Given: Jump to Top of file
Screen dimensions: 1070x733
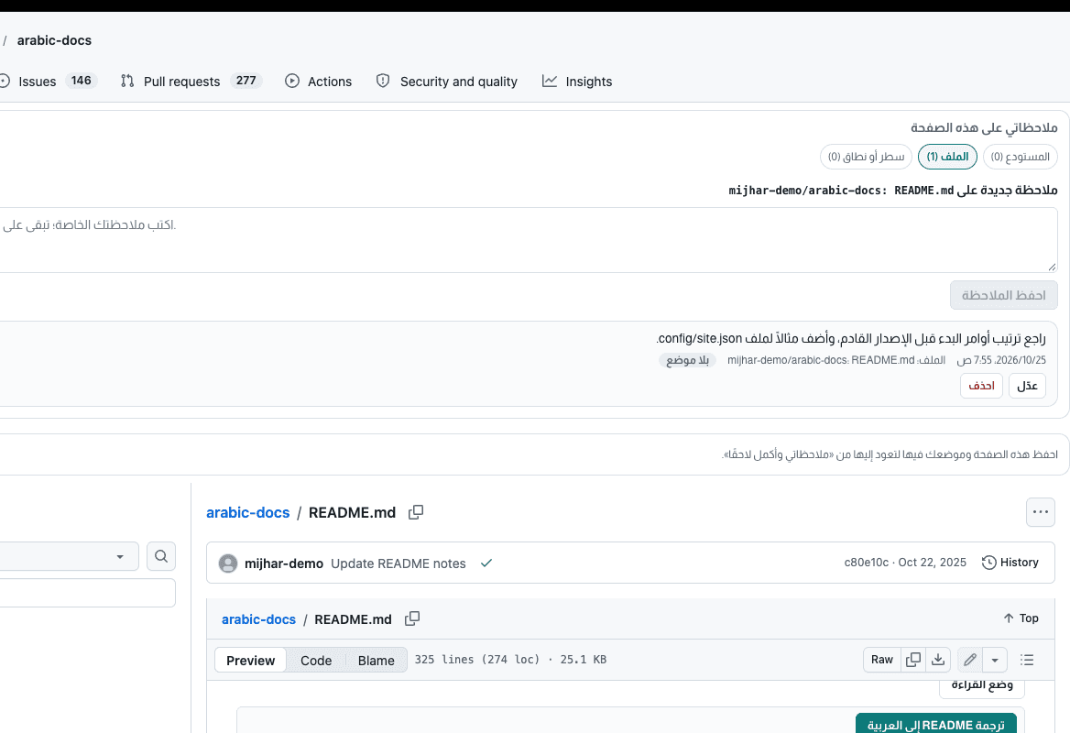Looking at the screenshot, I should point(1021,618).
